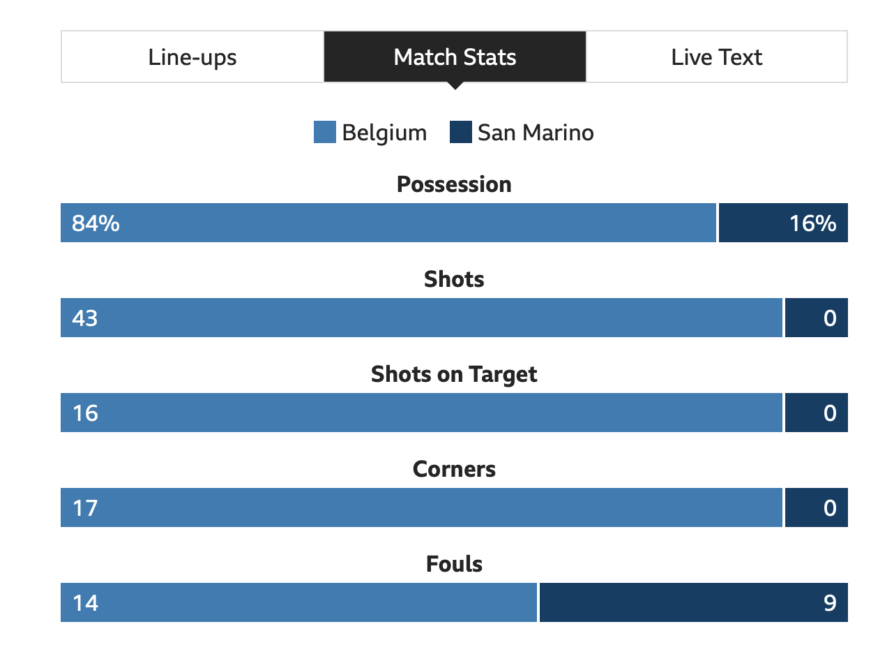The width and height of the screenshot is (894, 645).
Task: Click San Marino's 0 corners segment
Action: [x=817, y=507]
